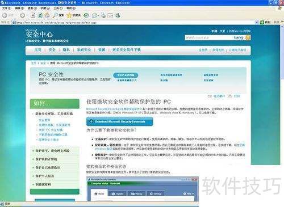Open the address bar dropdown arrow
The image size is (284, 207).
tap(257, 22)
